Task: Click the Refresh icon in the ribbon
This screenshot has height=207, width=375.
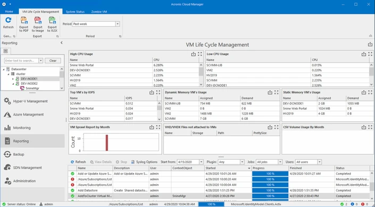Action: 9,20
